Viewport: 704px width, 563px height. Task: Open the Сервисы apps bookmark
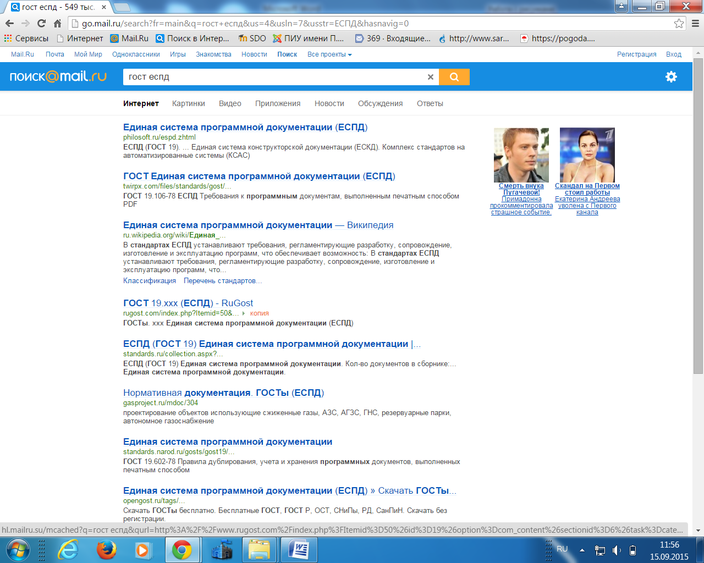coord(26,38)
